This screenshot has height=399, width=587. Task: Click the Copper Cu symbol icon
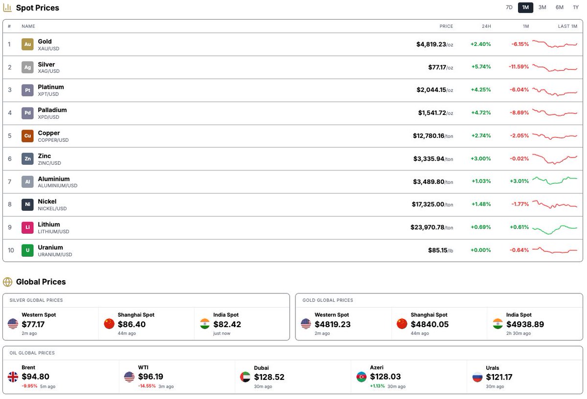27,136
